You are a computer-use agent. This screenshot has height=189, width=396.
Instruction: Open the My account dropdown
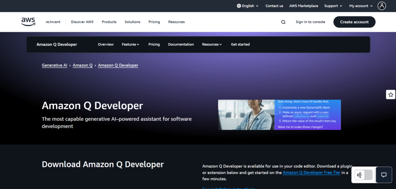point(361,6)
